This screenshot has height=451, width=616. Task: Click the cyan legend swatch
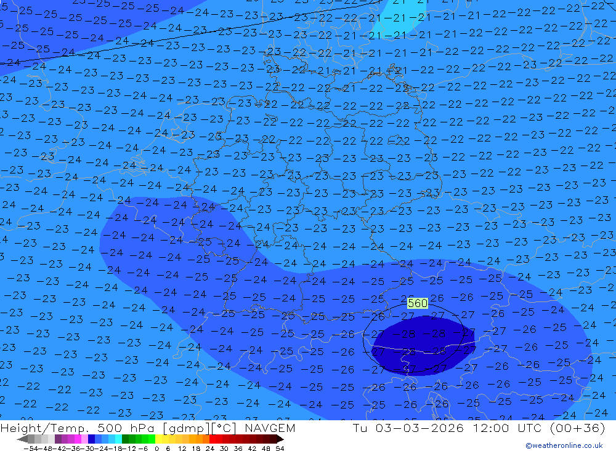click(118, 439)
